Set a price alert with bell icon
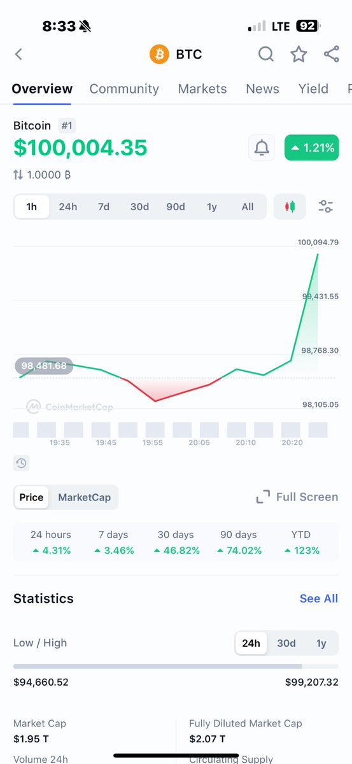This screenshot has width=352, height=764. coord(262,148)
